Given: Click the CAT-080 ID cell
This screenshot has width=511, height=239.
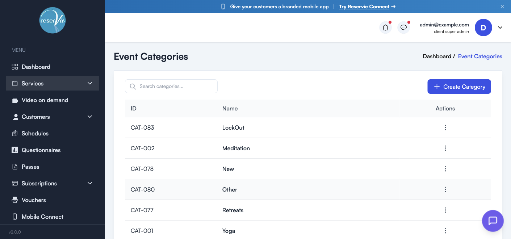Looking at the screenshot, I should coord(143,189).
